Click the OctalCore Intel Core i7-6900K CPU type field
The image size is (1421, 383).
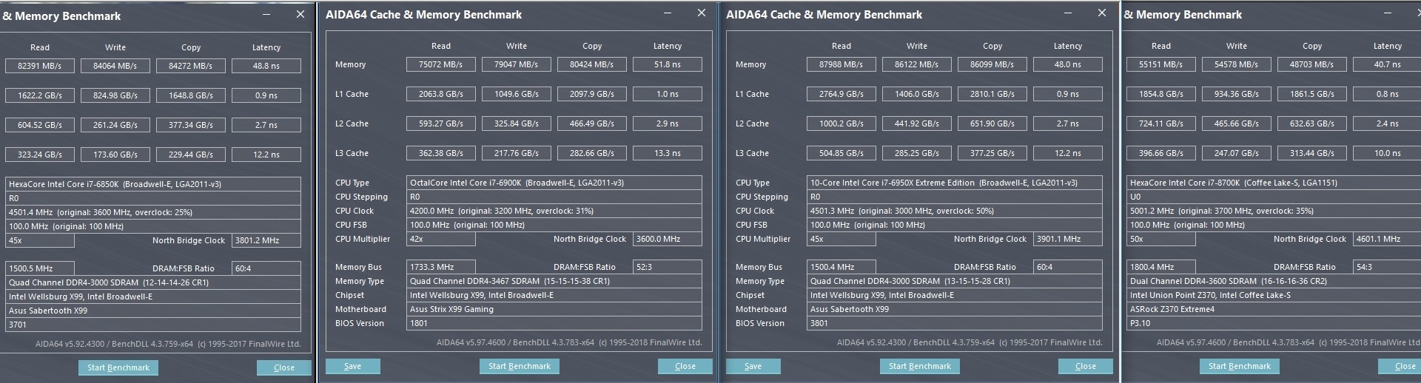click(554, 183)
